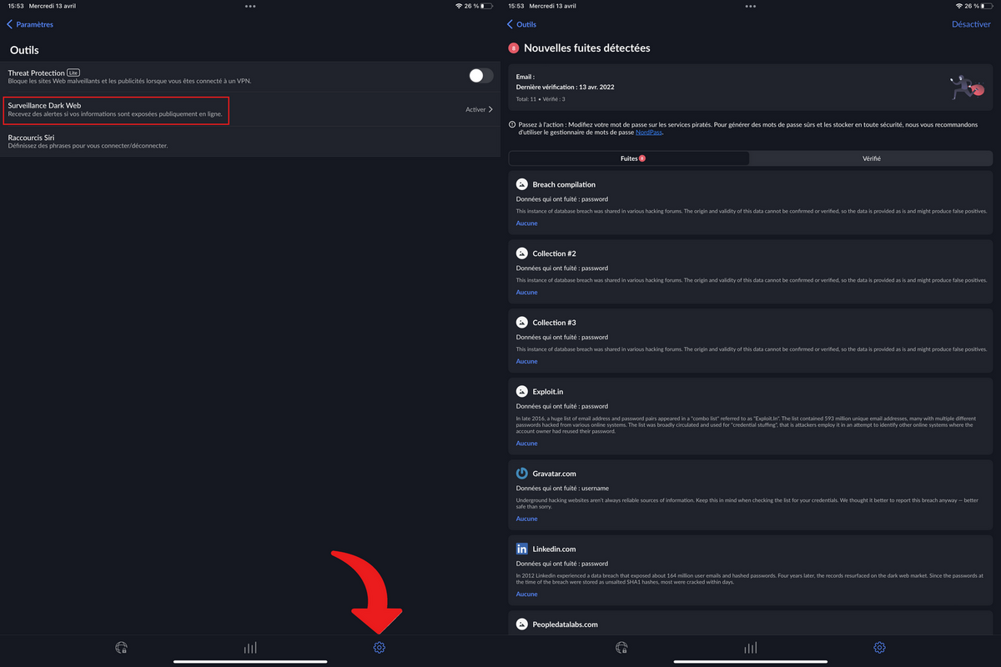Tap red badge beside Nouvelles fuites détectées
Viewport: 1001px width, 667px height.
tap(513, 48)
